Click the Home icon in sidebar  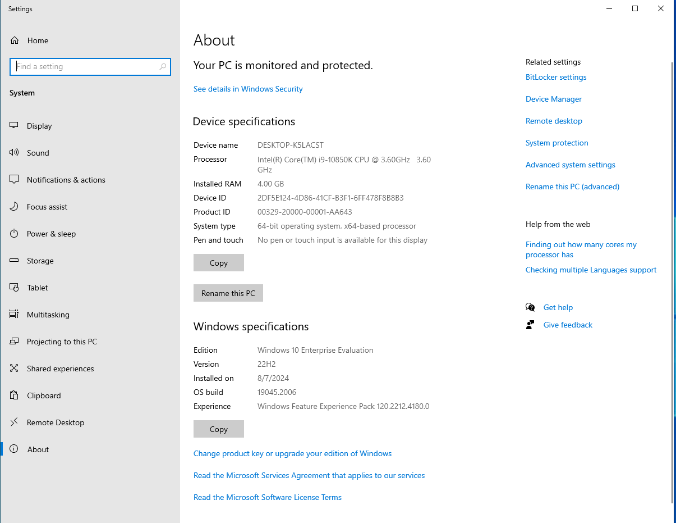pos(15,40)
